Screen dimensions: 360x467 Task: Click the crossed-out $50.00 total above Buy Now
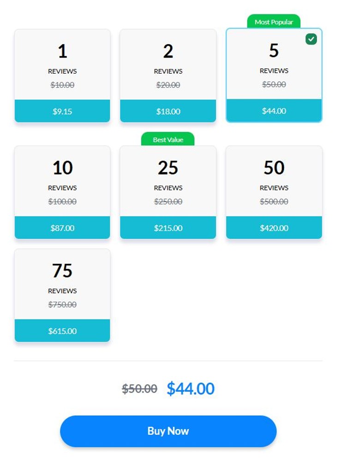[139, 389]
